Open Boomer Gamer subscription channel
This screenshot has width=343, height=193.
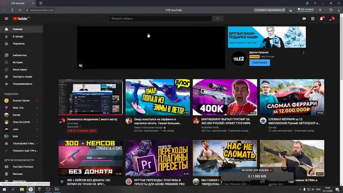click(x=21, y=101)
